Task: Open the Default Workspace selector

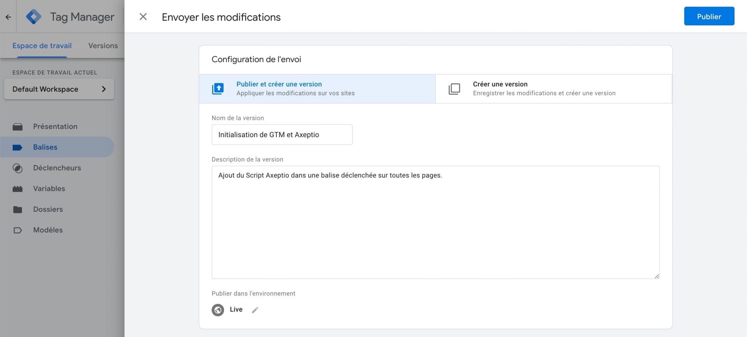Action: pos(59,89)
